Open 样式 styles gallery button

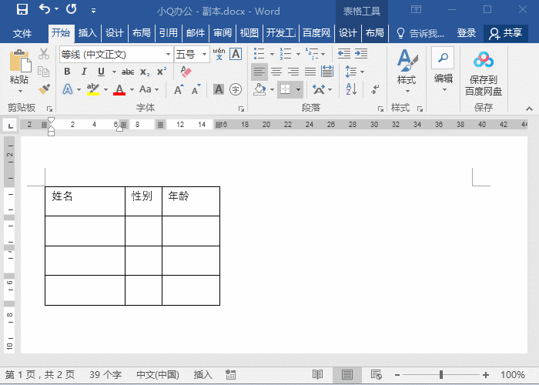[x=407, y=71]
